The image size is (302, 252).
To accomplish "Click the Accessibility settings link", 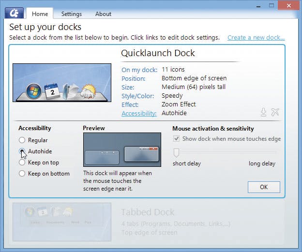I will tap(139, 113).
